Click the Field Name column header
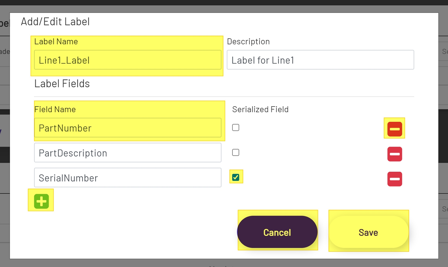 [55, 109]
